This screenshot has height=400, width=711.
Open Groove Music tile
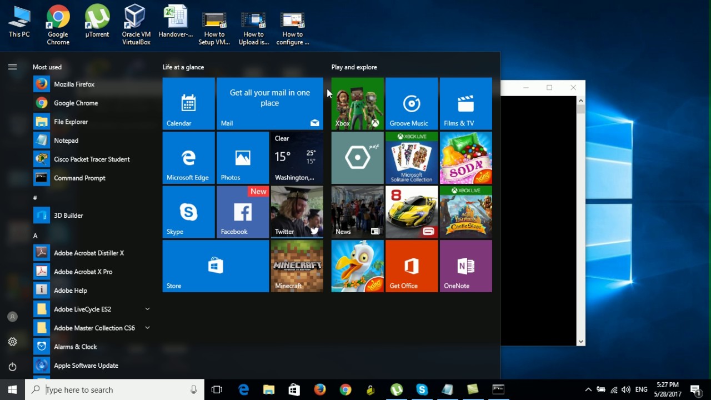(412, 103)
